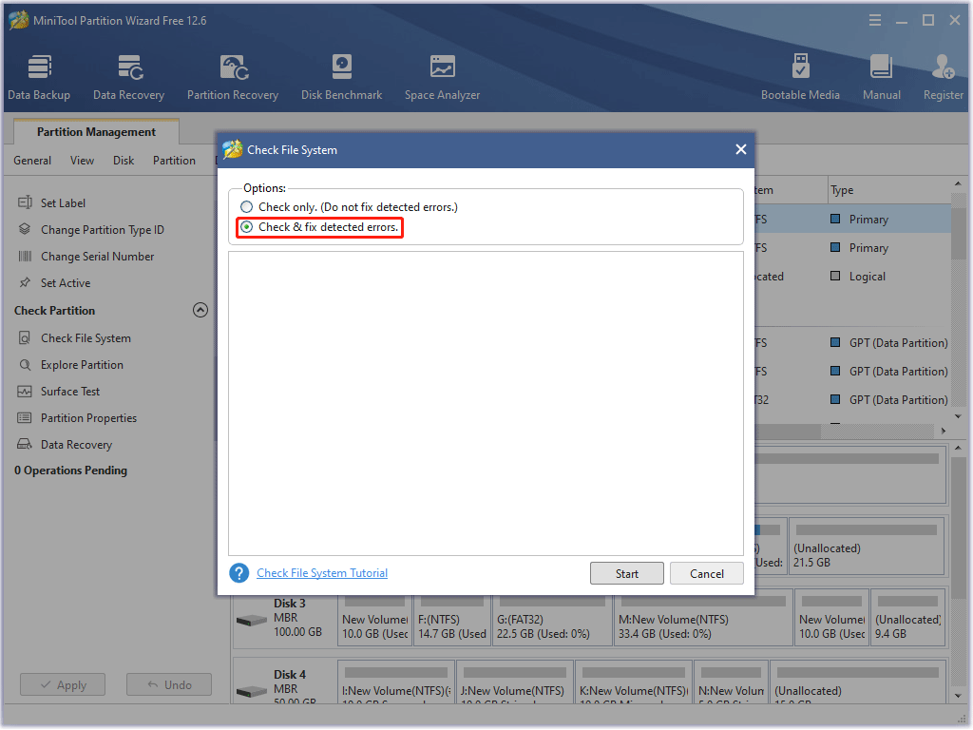973x730 pixels.
Task: Open the Data Backup tool
Action: point(39,76)
